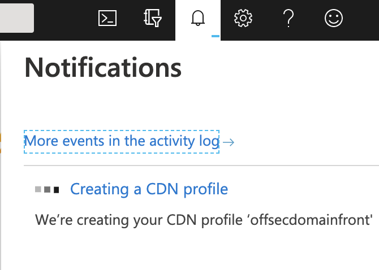Toggle the Notifications bell icon
Viewport: 379px width, 270px height.
[198, 18]
